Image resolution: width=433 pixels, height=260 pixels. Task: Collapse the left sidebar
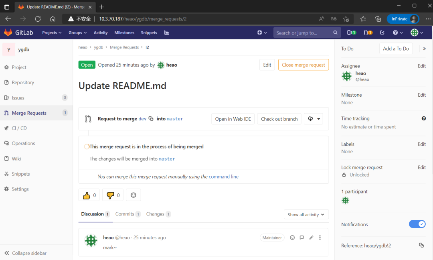click(x=25, y=253)
